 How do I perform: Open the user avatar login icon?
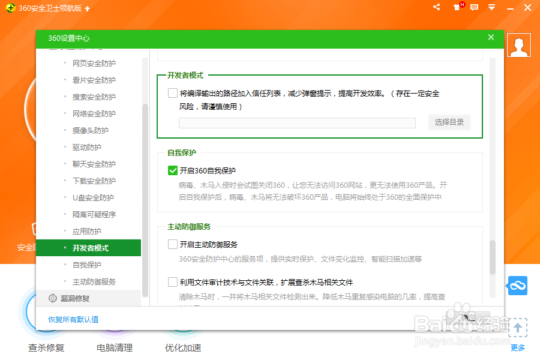click(x=519, y=45)
